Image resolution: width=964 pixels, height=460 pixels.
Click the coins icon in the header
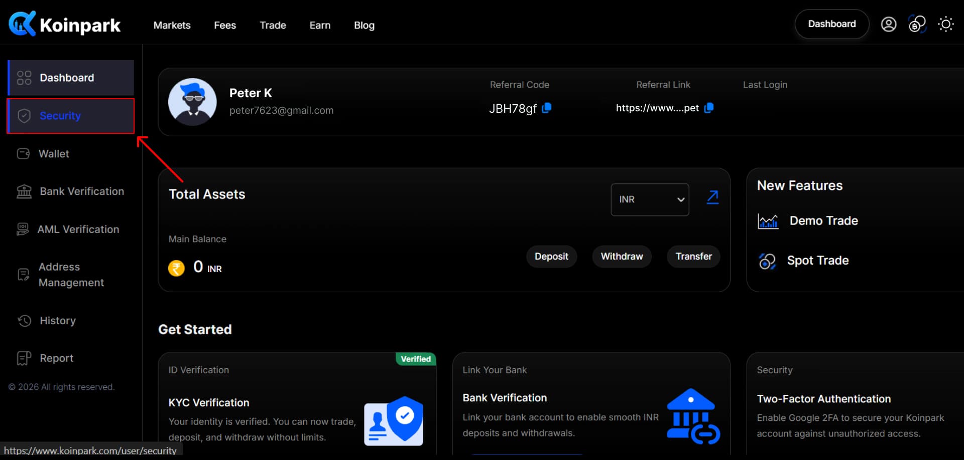click(x=917, y=24)
